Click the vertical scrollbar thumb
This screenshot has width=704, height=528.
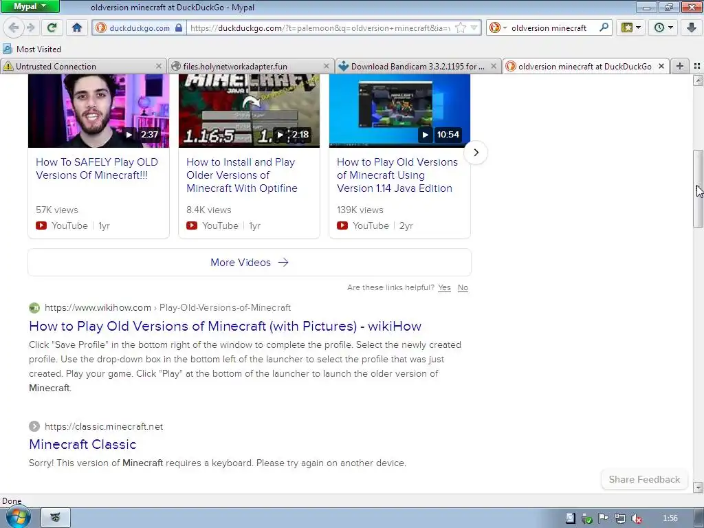[698, 189]
